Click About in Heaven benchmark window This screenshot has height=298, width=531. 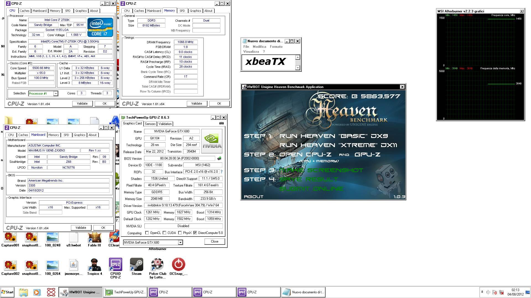coord(254,197)
